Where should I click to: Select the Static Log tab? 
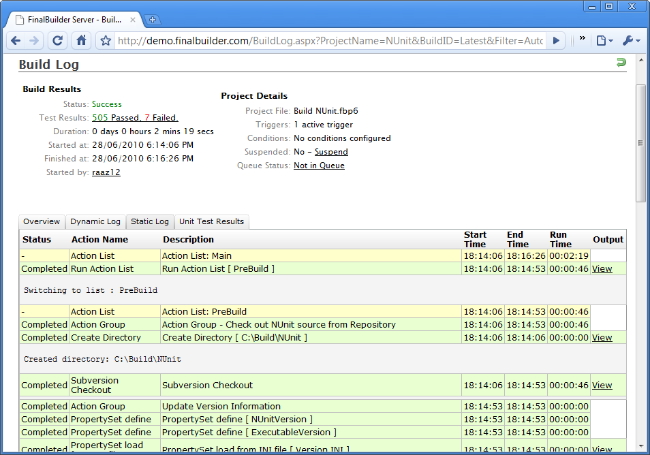click(150, 221)
